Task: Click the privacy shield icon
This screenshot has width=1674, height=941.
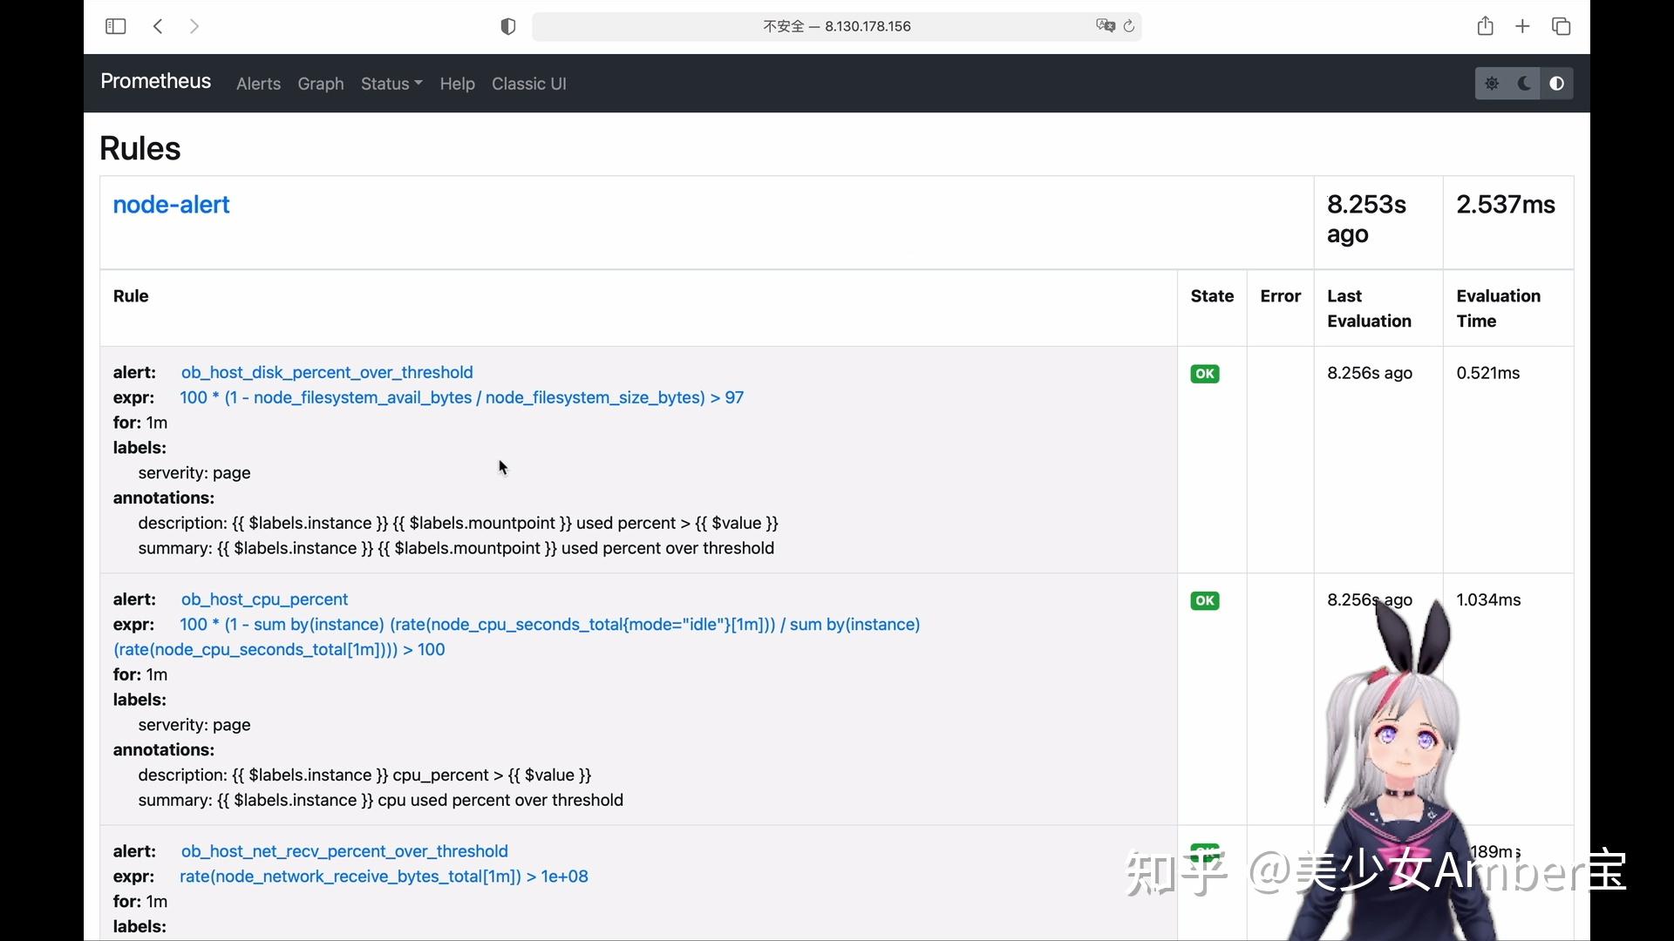Action: [x=508, y=26]
